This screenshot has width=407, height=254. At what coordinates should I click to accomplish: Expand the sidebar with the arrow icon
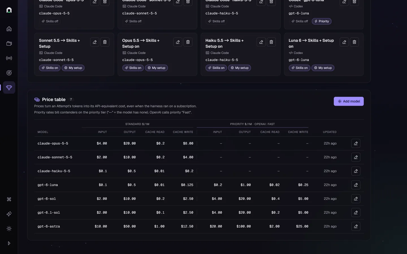pos(9,243)
